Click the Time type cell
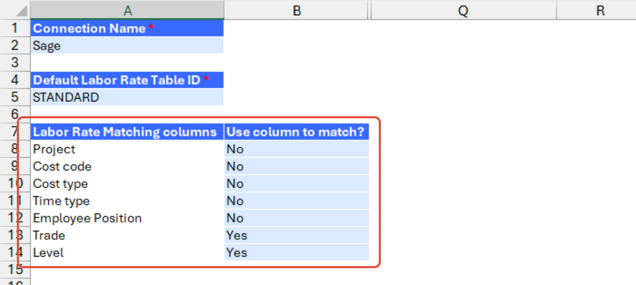Image resolution: width=636 pixels, height=285 pixels. click(x=127, y=201)
